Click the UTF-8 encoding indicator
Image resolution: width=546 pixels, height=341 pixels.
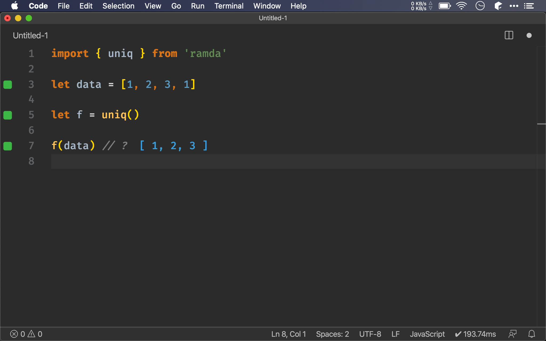369,334
